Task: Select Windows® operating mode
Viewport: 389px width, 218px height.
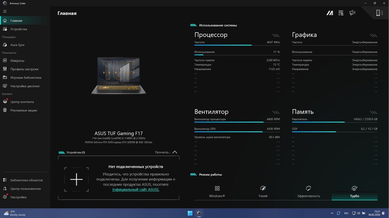Action: point(217,192)
